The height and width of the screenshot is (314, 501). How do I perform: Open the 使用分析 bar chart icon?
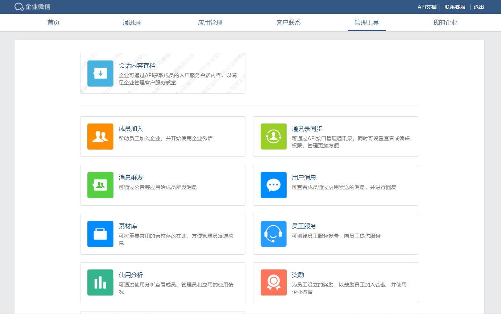[x=100, y=282]
